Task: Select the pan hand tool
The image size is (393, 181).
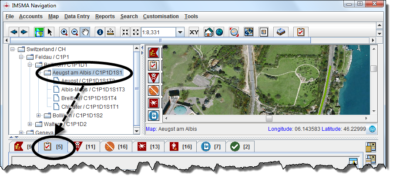Action: point(85,32)
